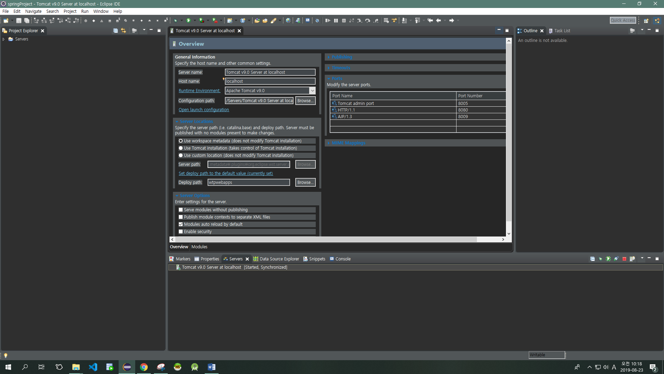Stop the Tomcat server with red square
This screenshot has width=664, height=374.
tap(624, 259)
